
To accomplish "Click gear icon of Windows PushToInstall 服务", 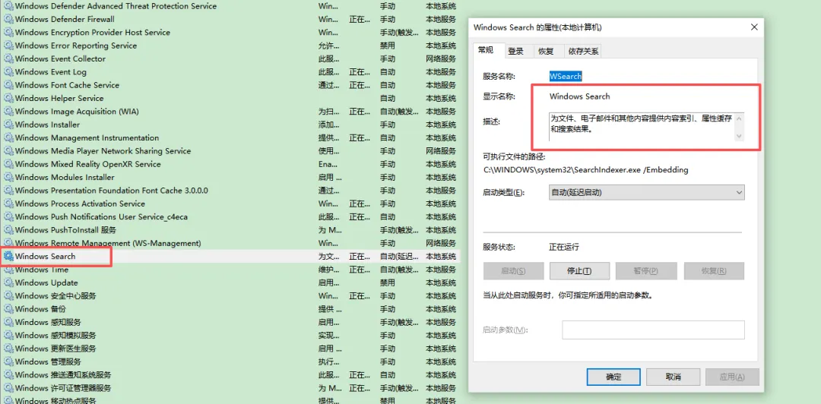I will (9, 230).
